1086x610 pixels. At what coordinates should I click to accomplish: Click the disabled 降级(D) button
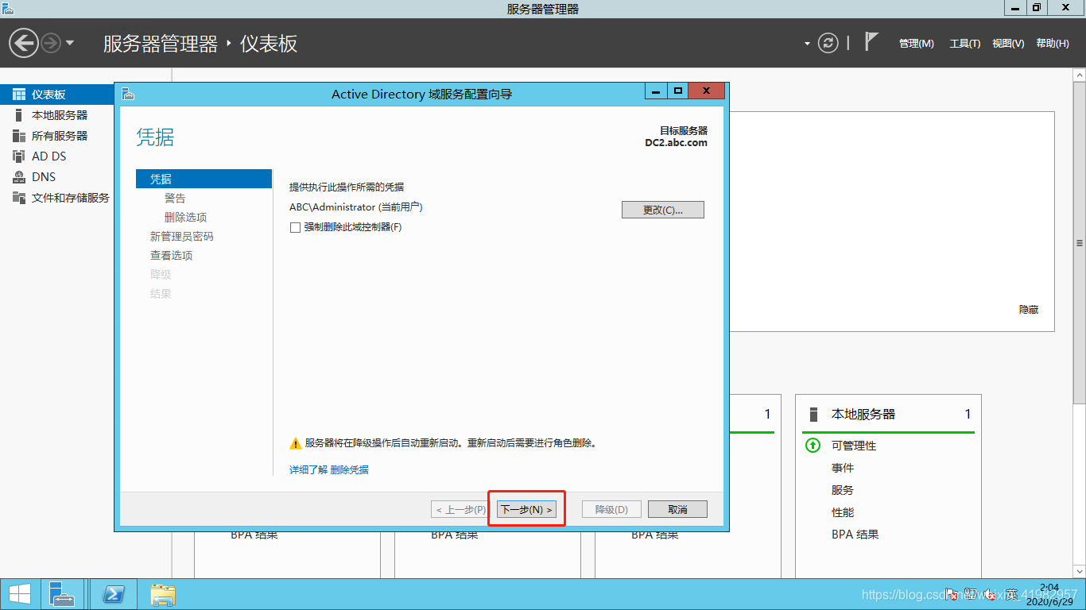(x=611, y=509)
